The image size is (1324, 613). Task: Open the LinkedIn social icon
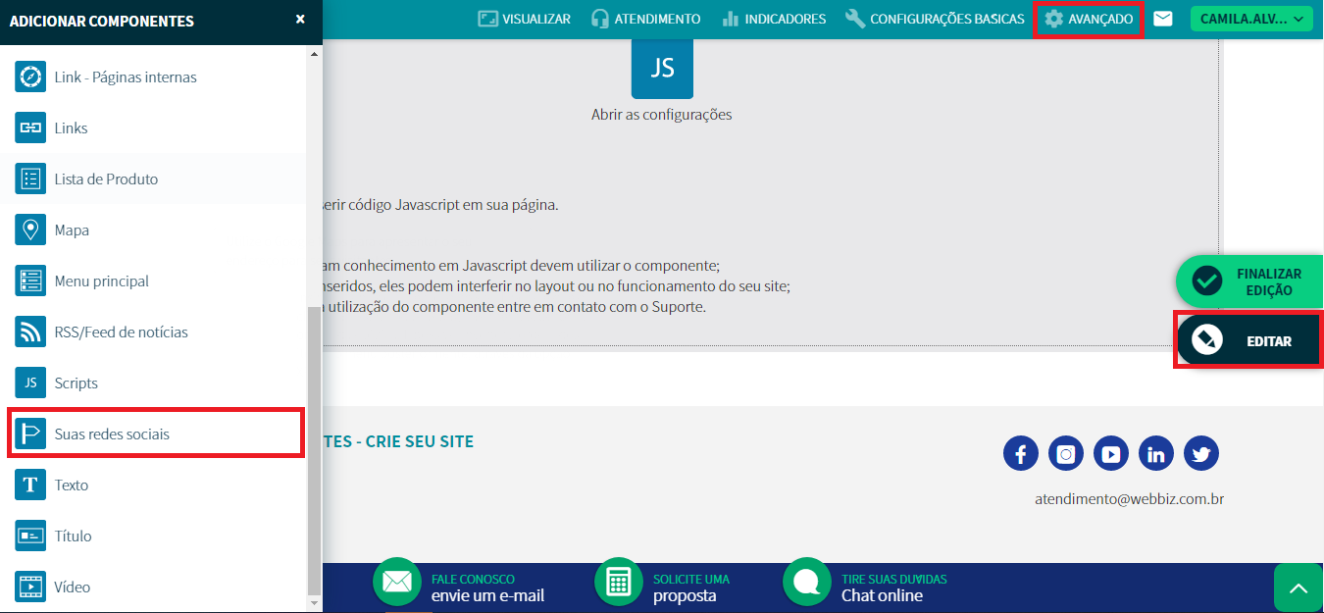[1156, 454]
